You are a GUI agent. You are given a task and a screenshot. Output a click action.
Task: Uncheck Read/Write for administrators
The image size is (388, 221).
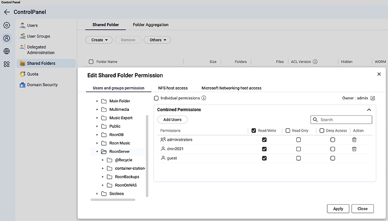tap(264, 140)
